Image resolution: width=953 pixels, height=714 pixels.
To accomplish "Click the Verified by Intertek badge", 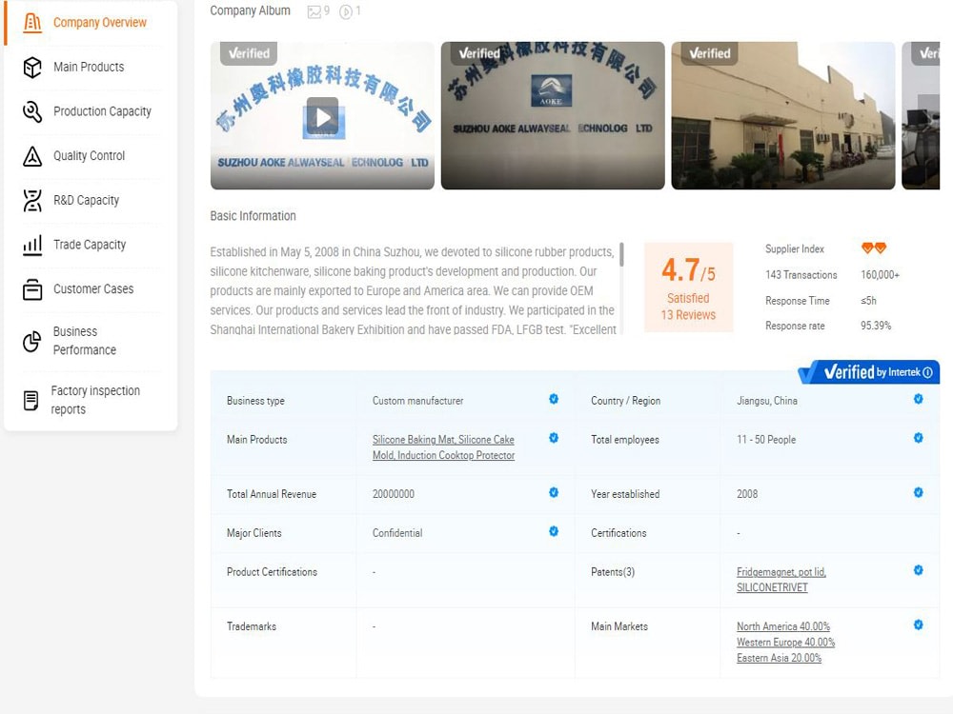I will point(870,372).
